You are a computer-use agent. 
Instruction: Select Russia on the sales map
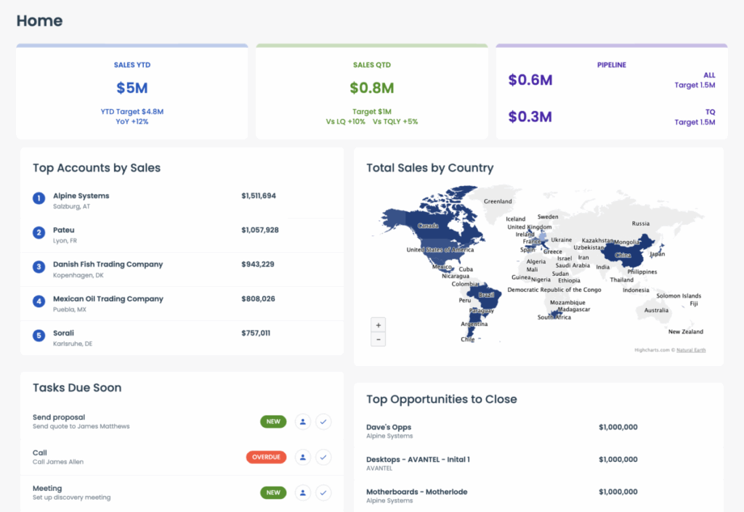pos(641,223)
